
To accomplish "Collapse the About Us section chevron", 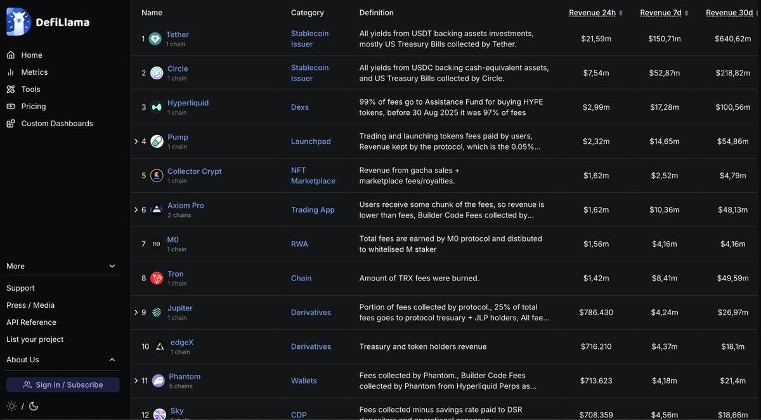I will click(112, 360).
